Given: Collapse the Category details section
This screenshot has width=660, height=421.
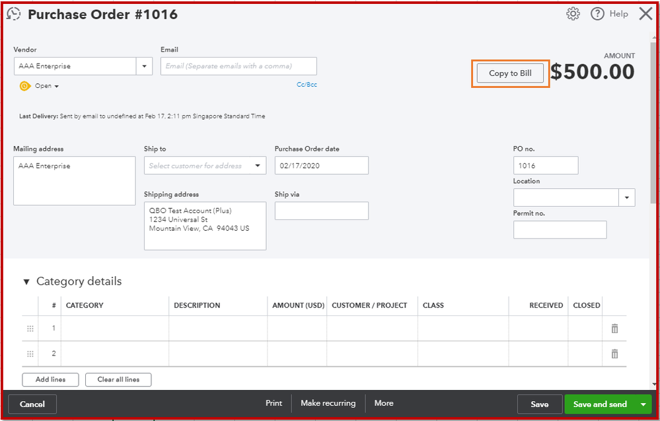Looking at the screenshot, I should [26, 282].
